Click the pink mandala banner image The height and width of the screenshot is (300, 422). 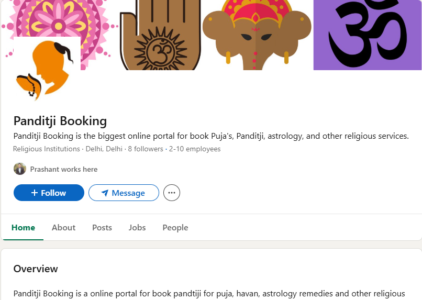tap(58, 21)
